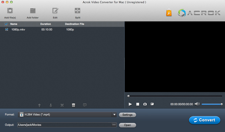Stop the video preview
Screen dimensions: 225x132
pos(138,104)
